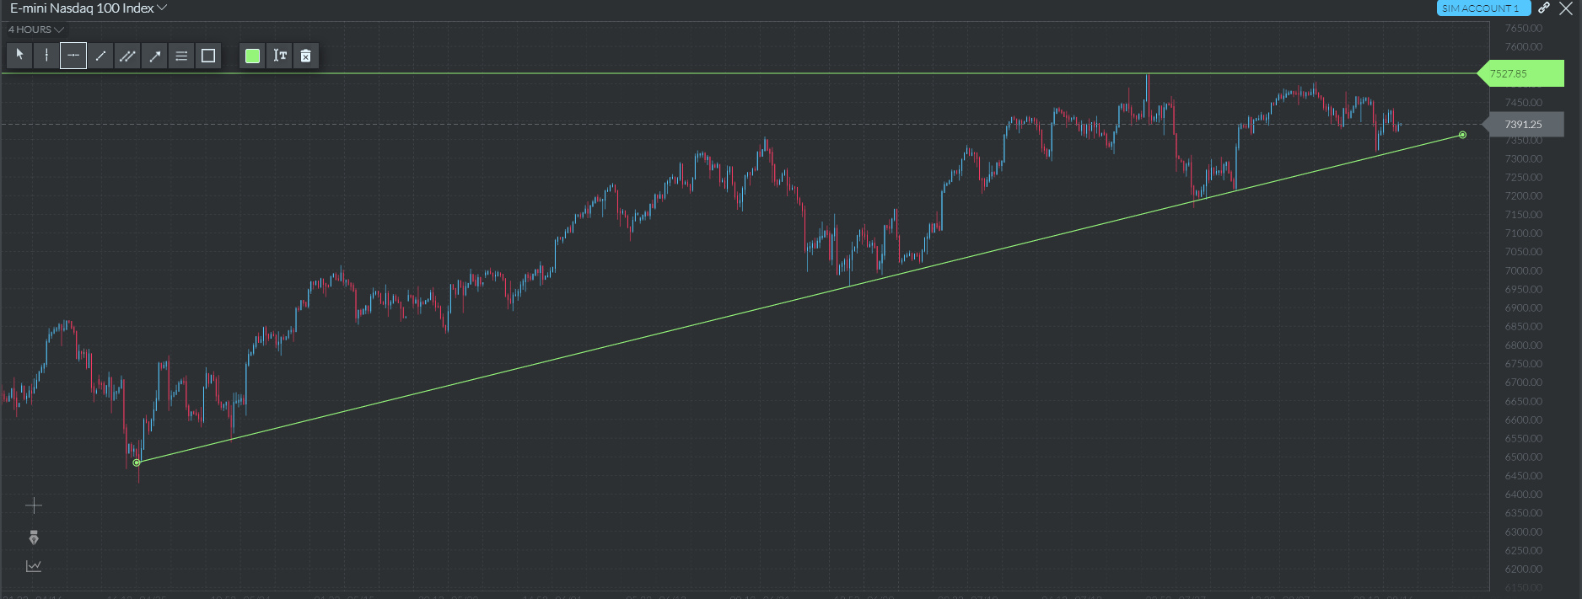Select the trend line's lower-left anchor point
This screenshot has height=599, width=1582.
tap(137, 463)
